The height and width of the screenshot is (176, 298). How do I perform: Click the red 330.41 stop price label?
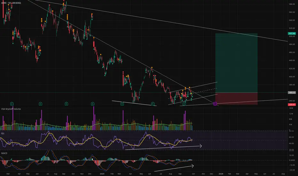(292, 104)
